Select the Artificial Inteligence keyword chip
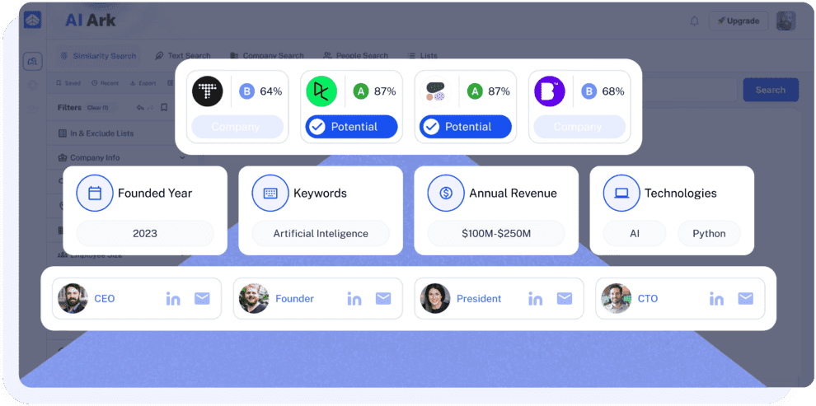Screen dimensions: 816x406 (321, 233)
